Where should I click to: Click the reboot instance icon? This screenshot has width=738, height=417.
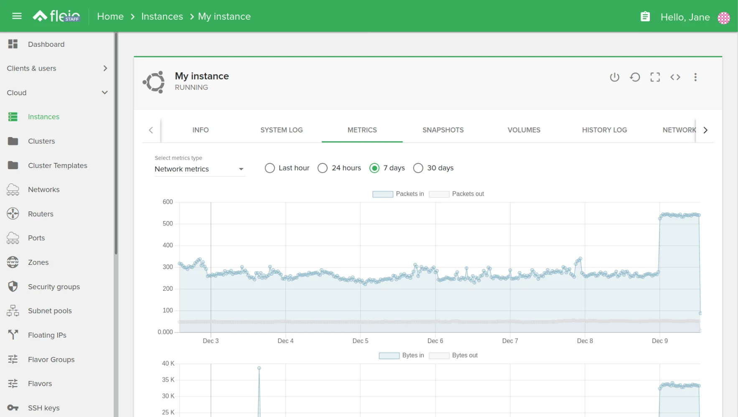click(635, 77)
